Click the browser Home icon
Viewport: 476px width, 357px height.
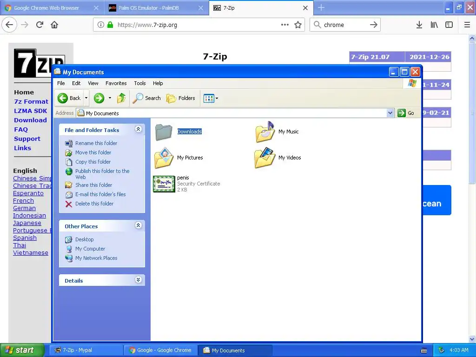(x=54, y=25)
